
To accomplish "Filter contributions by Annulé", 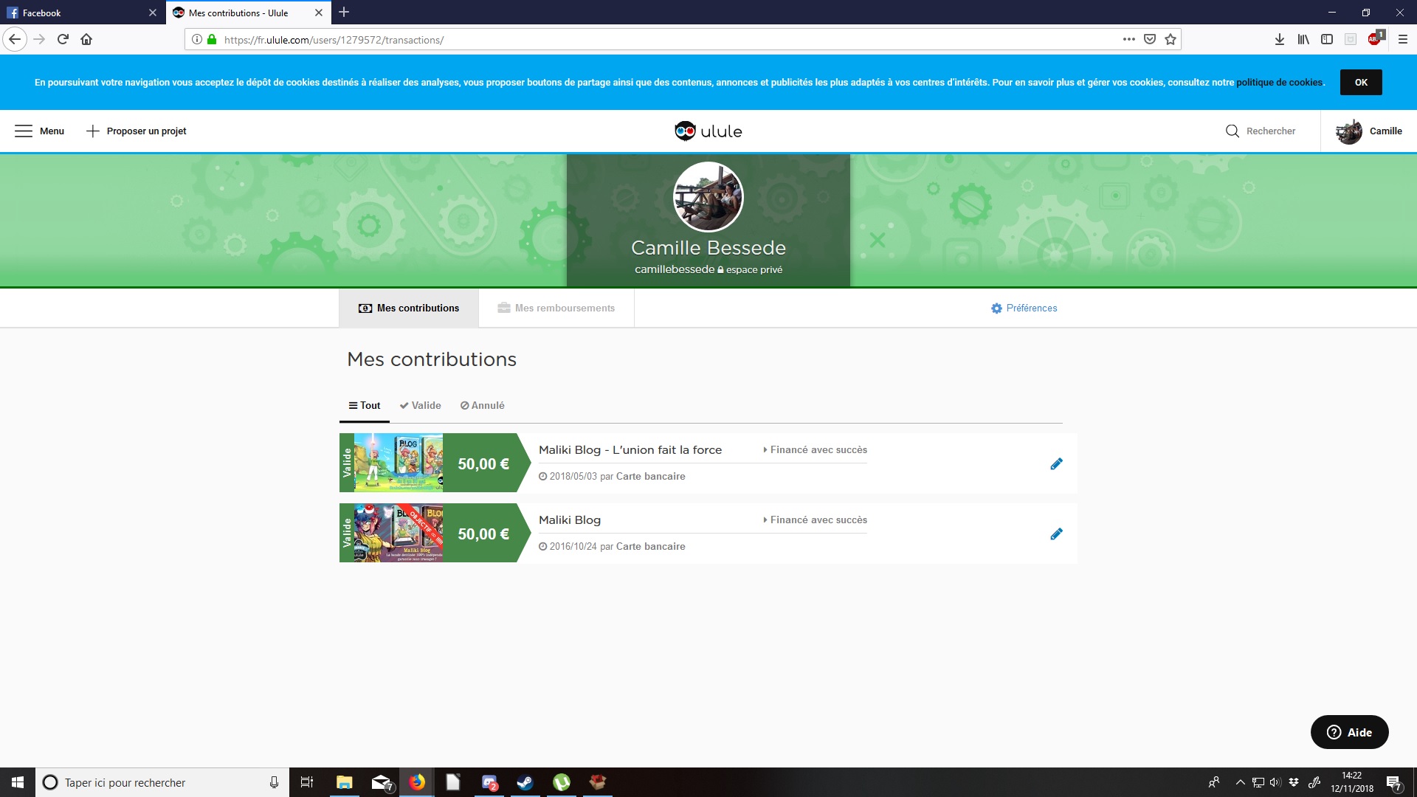I will 482,406.
